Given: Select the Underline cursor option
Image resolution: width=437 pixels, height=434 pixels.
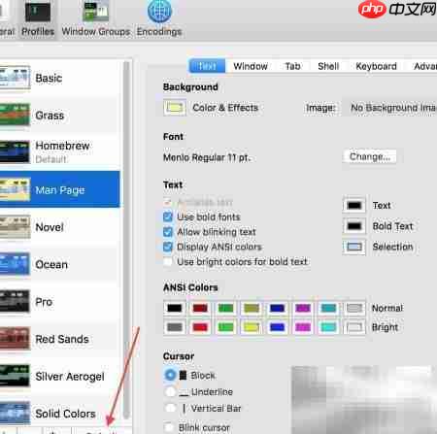Looking at the screenshot, I should click(x=170, y=392).
